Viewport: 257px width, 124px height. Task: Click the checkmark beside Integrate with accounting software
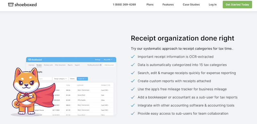point(133,105)
